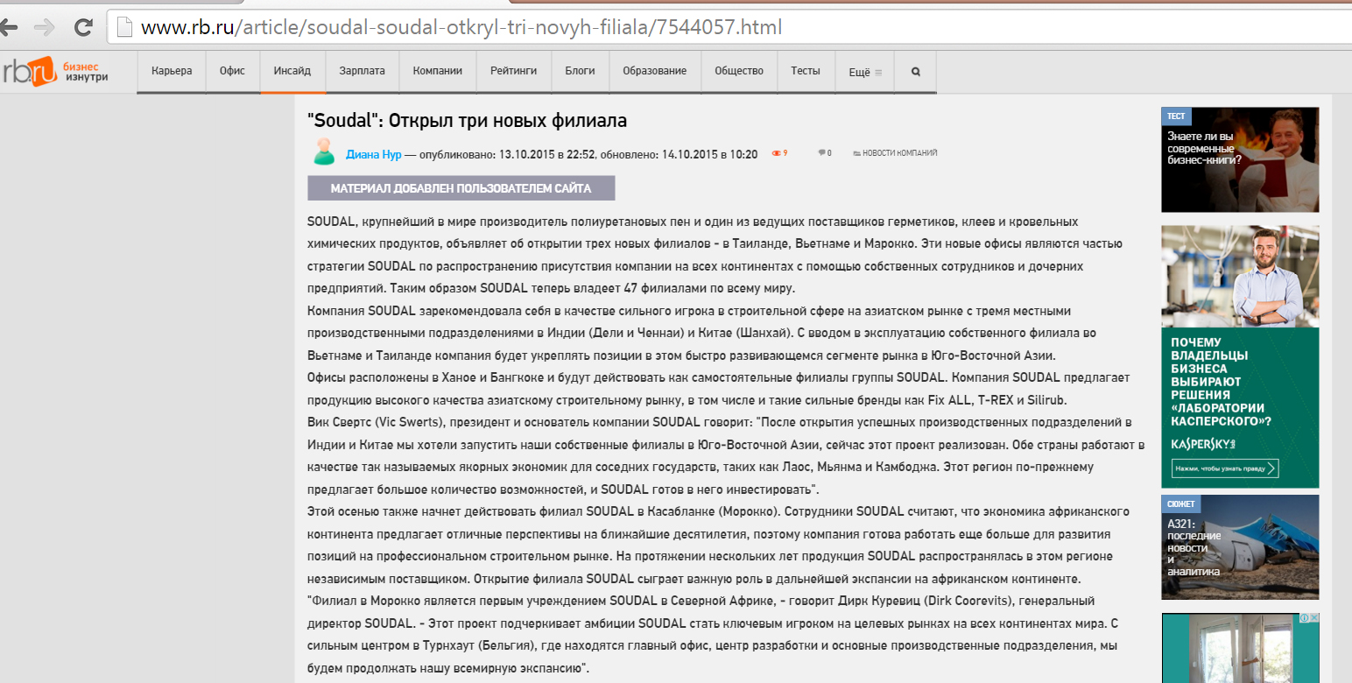
Task: Open the Зарплата menu item
Action: [362, 72]
